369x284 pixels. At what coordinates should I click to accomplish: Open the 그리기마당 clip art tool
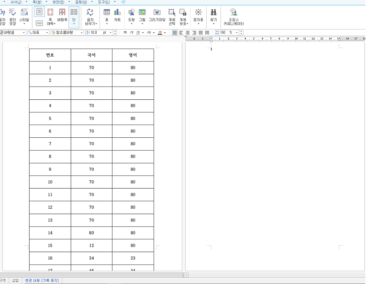[157, 16]
